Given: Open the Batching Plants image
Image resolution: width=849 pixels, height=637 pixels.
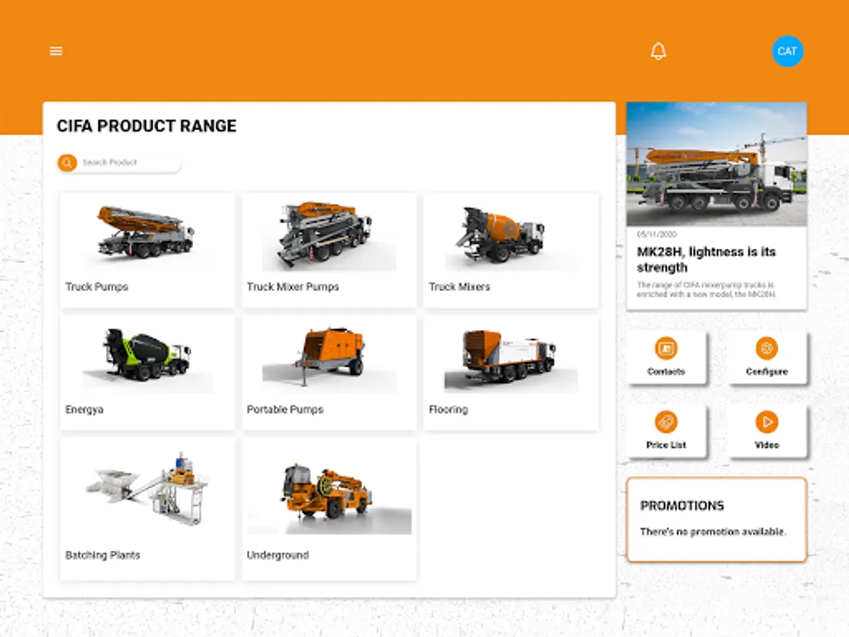Looking at the screenshot, I should click(147, 488).
